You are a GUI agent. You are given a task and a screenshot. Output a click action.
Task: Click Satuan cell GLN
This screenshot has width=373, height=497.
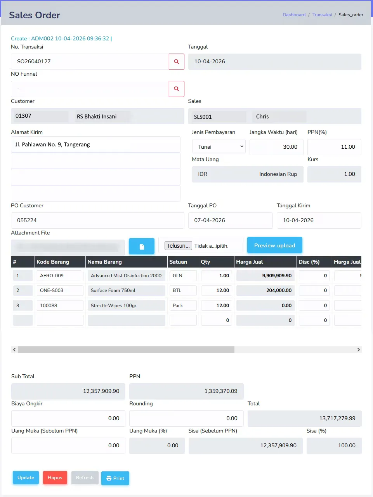click(183, 276)
